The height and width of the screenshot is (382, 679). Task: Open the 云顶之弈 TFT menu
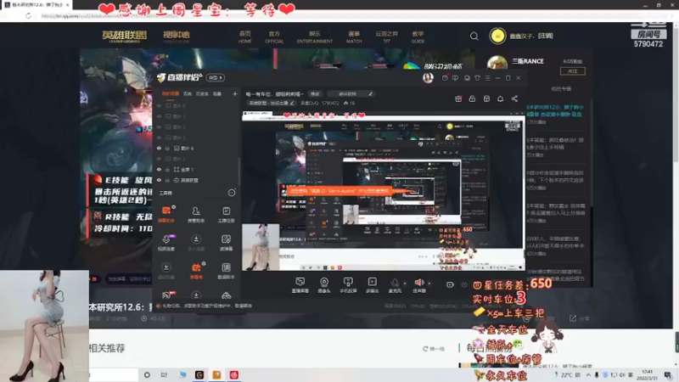tap(387, 37)
